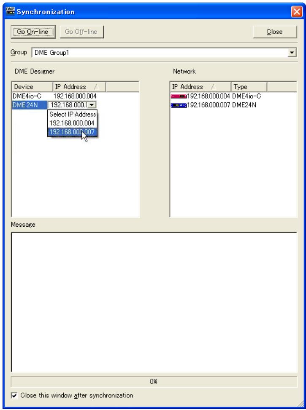The height and width of the screenshot is (410, 306).
Task: Choose 192.168.000.007 in the dropdown list
Action: 72,132
